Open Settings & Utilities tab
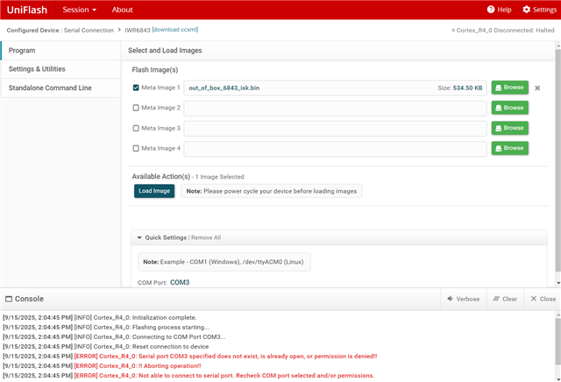 60,69
